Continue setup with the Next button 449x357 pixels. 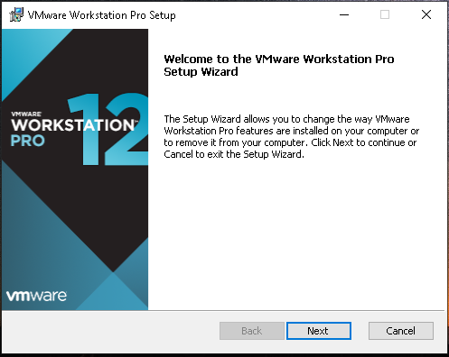[x=319, y=331]
